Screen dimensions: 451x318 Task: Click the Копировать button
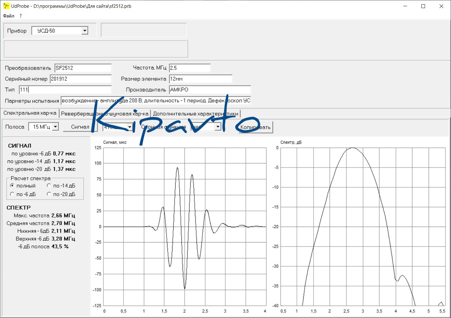[x=256, y=127]
